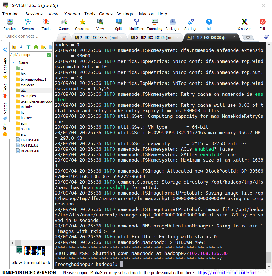This screenshot has width=272, height=276.
Task: Click the SFTP upload arrow icon
Action: 29,47
